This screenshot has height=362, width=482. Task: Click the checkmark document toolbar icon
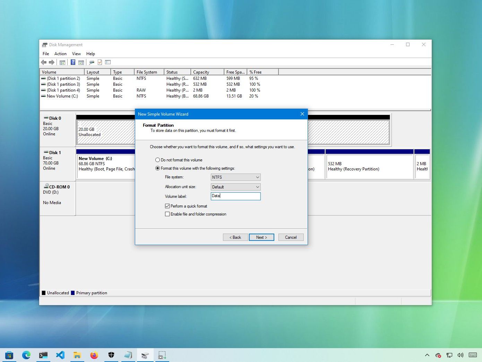100,62
